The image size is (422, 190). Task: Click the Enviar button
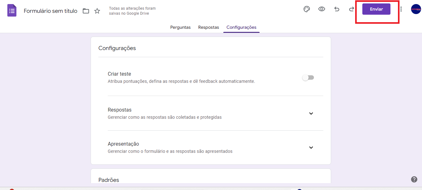pos(376,9)
